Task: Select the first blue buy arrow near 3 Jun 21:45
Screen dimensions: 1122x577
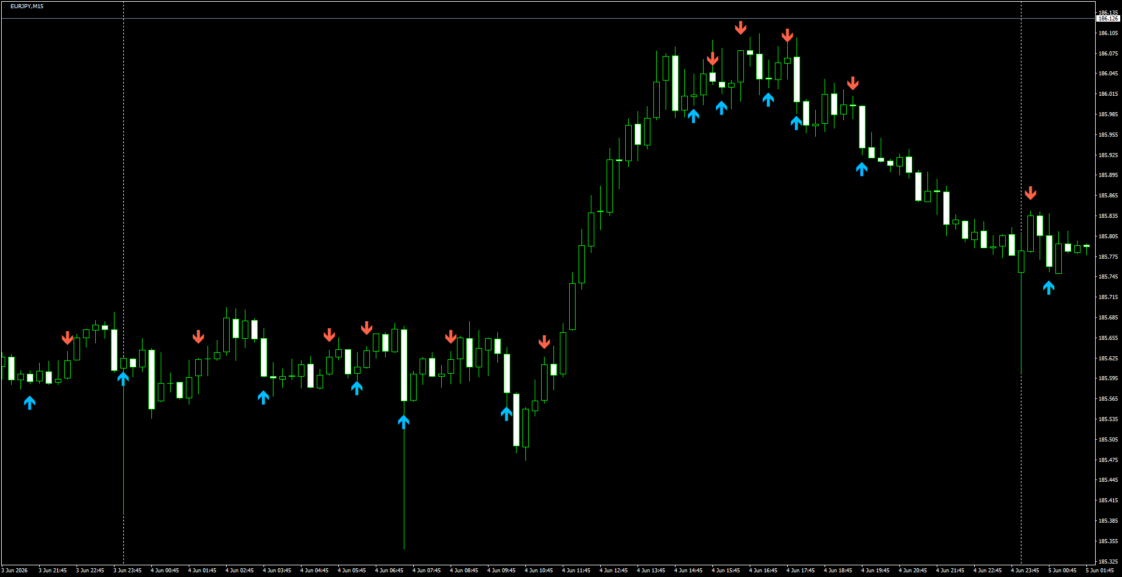Action: click(x=30, y=402)
